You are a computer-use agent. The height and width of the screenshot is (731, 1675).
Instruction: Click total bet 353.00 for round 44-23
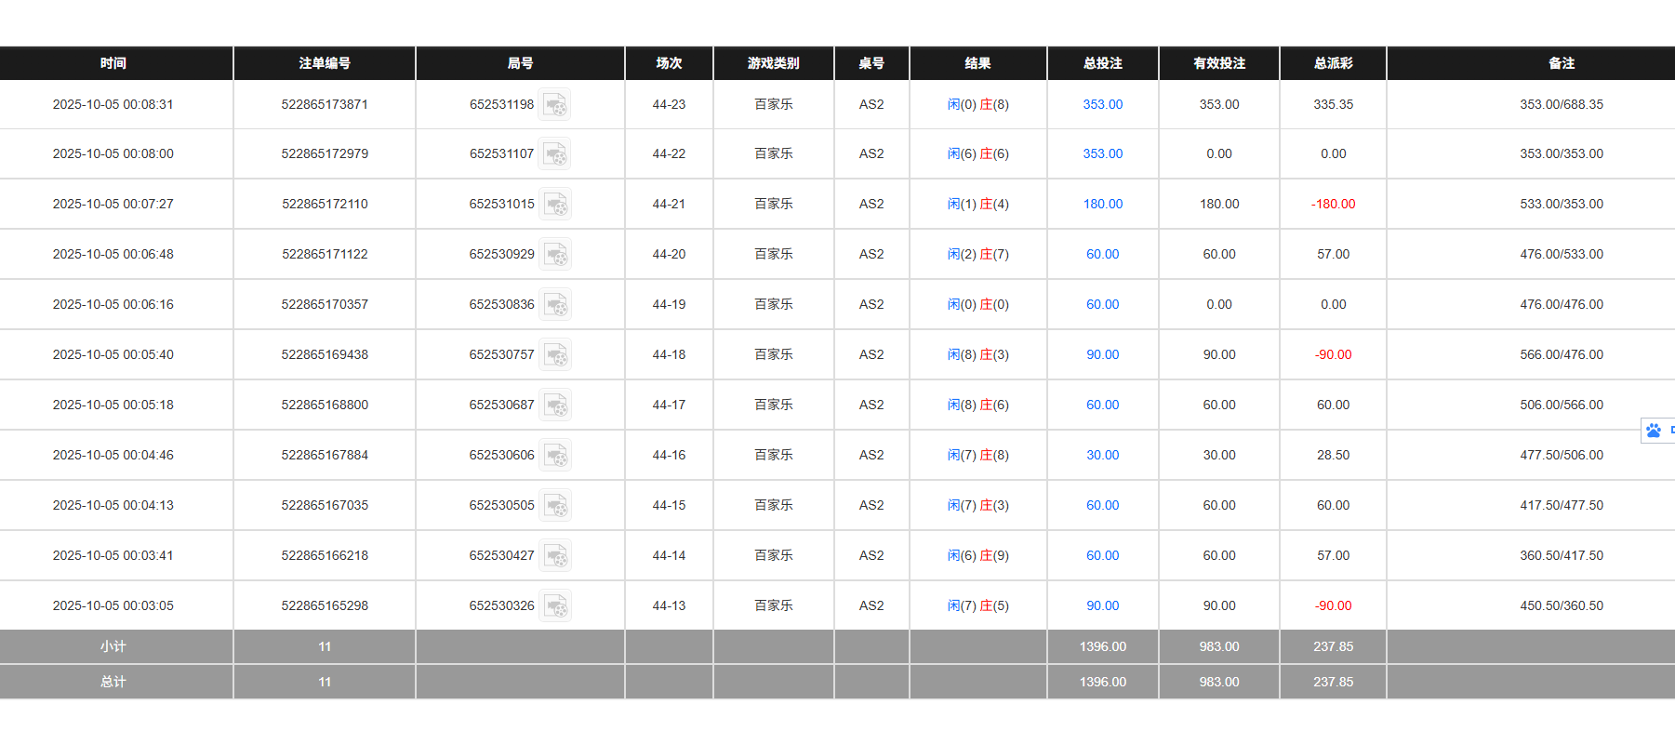pos(1102,104)
